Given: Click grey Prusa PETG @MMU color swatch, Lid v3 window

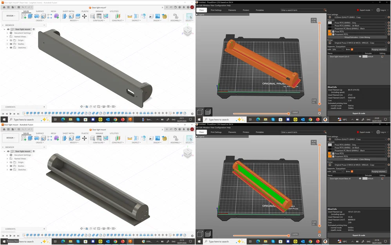Looking at the screenshot, I should [330, 22].
